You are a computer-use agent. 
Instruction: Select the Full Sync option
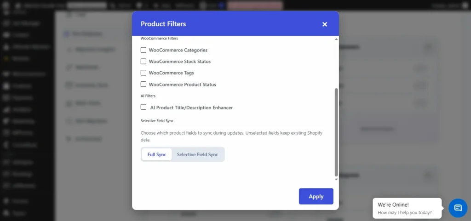click(157, 154)
